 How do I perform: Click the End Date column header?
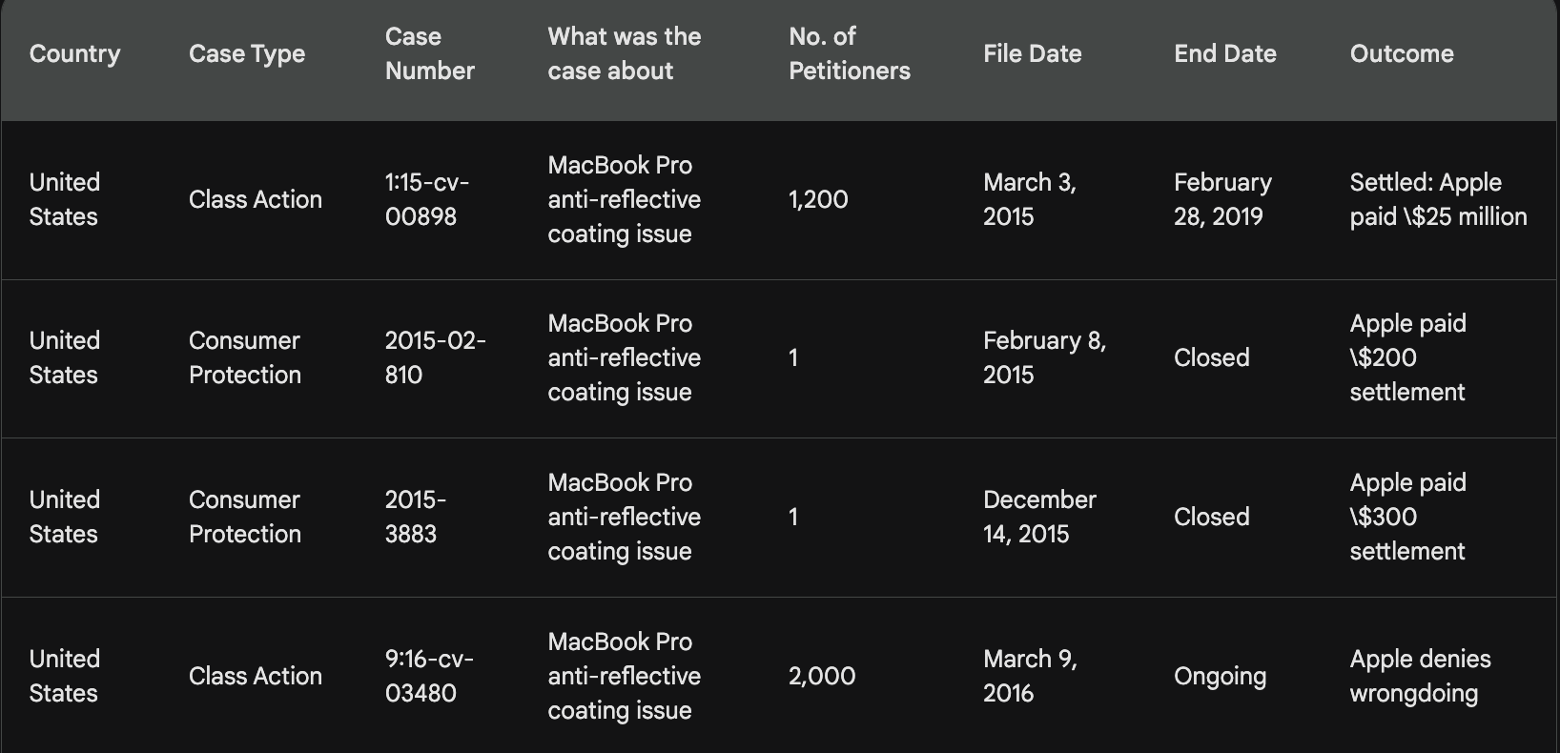point(1224,53)
